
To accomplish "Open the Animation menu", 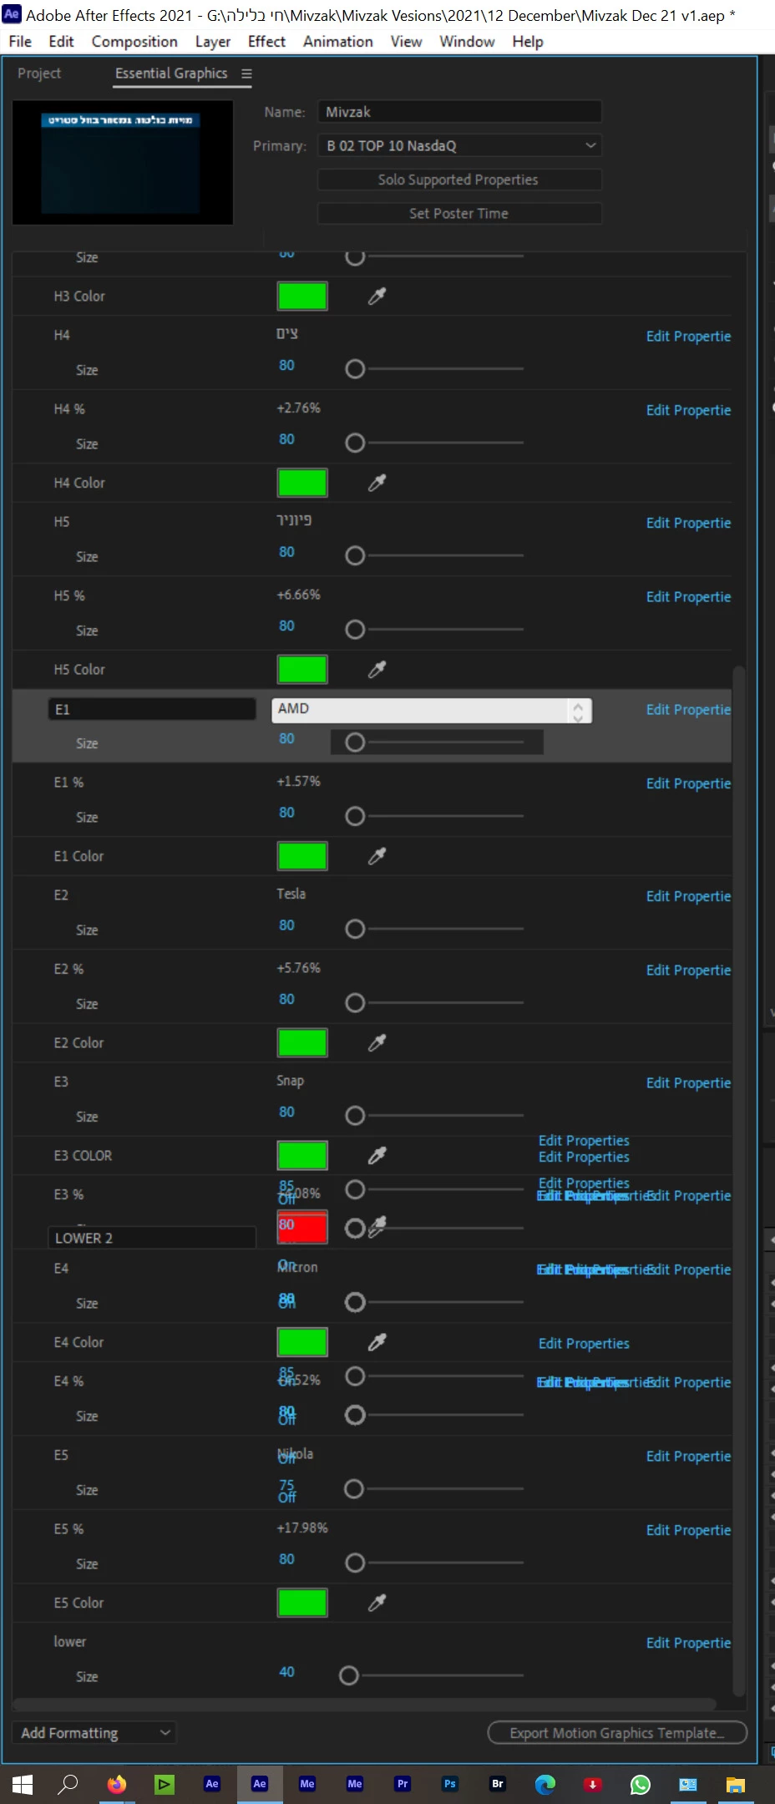I will 338,42.
